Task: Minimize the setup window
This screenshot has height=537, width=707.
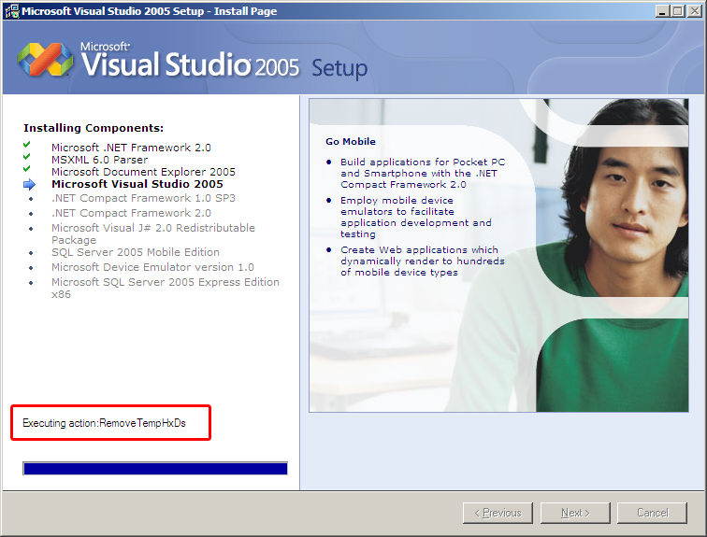Action: [661, 11]
